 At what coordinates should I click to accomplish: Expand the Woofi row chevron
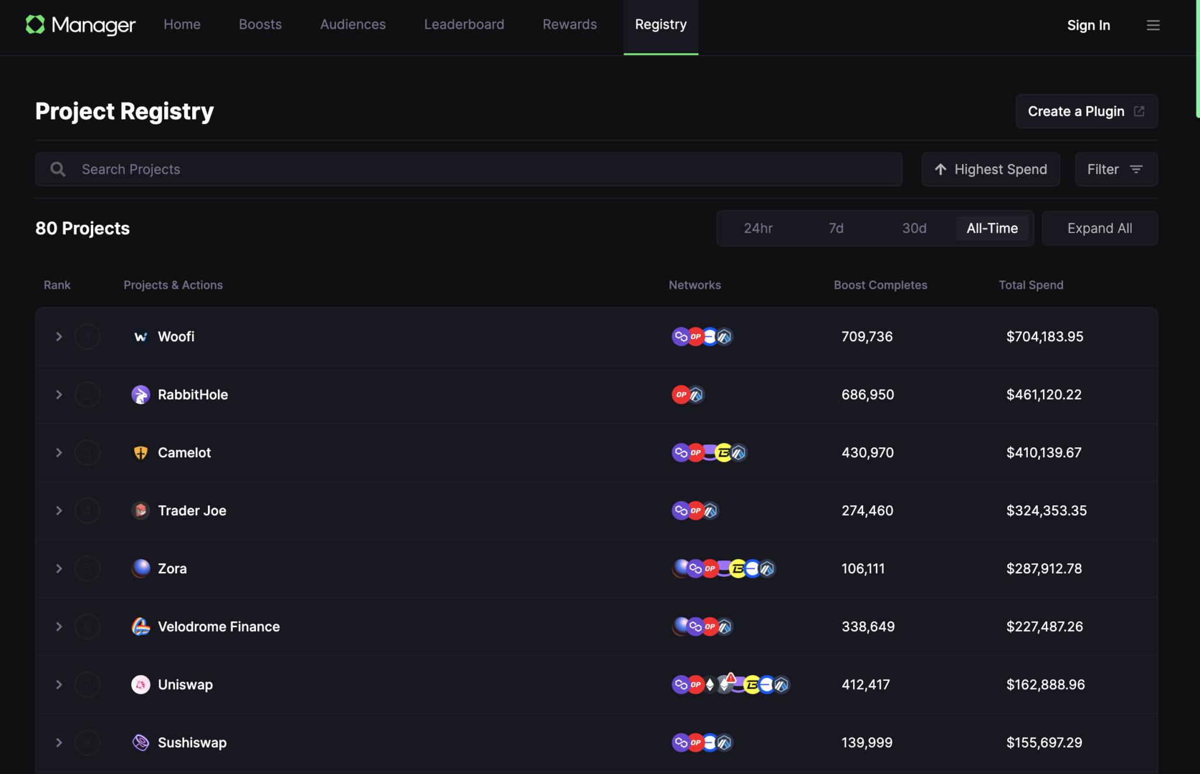click(59, 337)
